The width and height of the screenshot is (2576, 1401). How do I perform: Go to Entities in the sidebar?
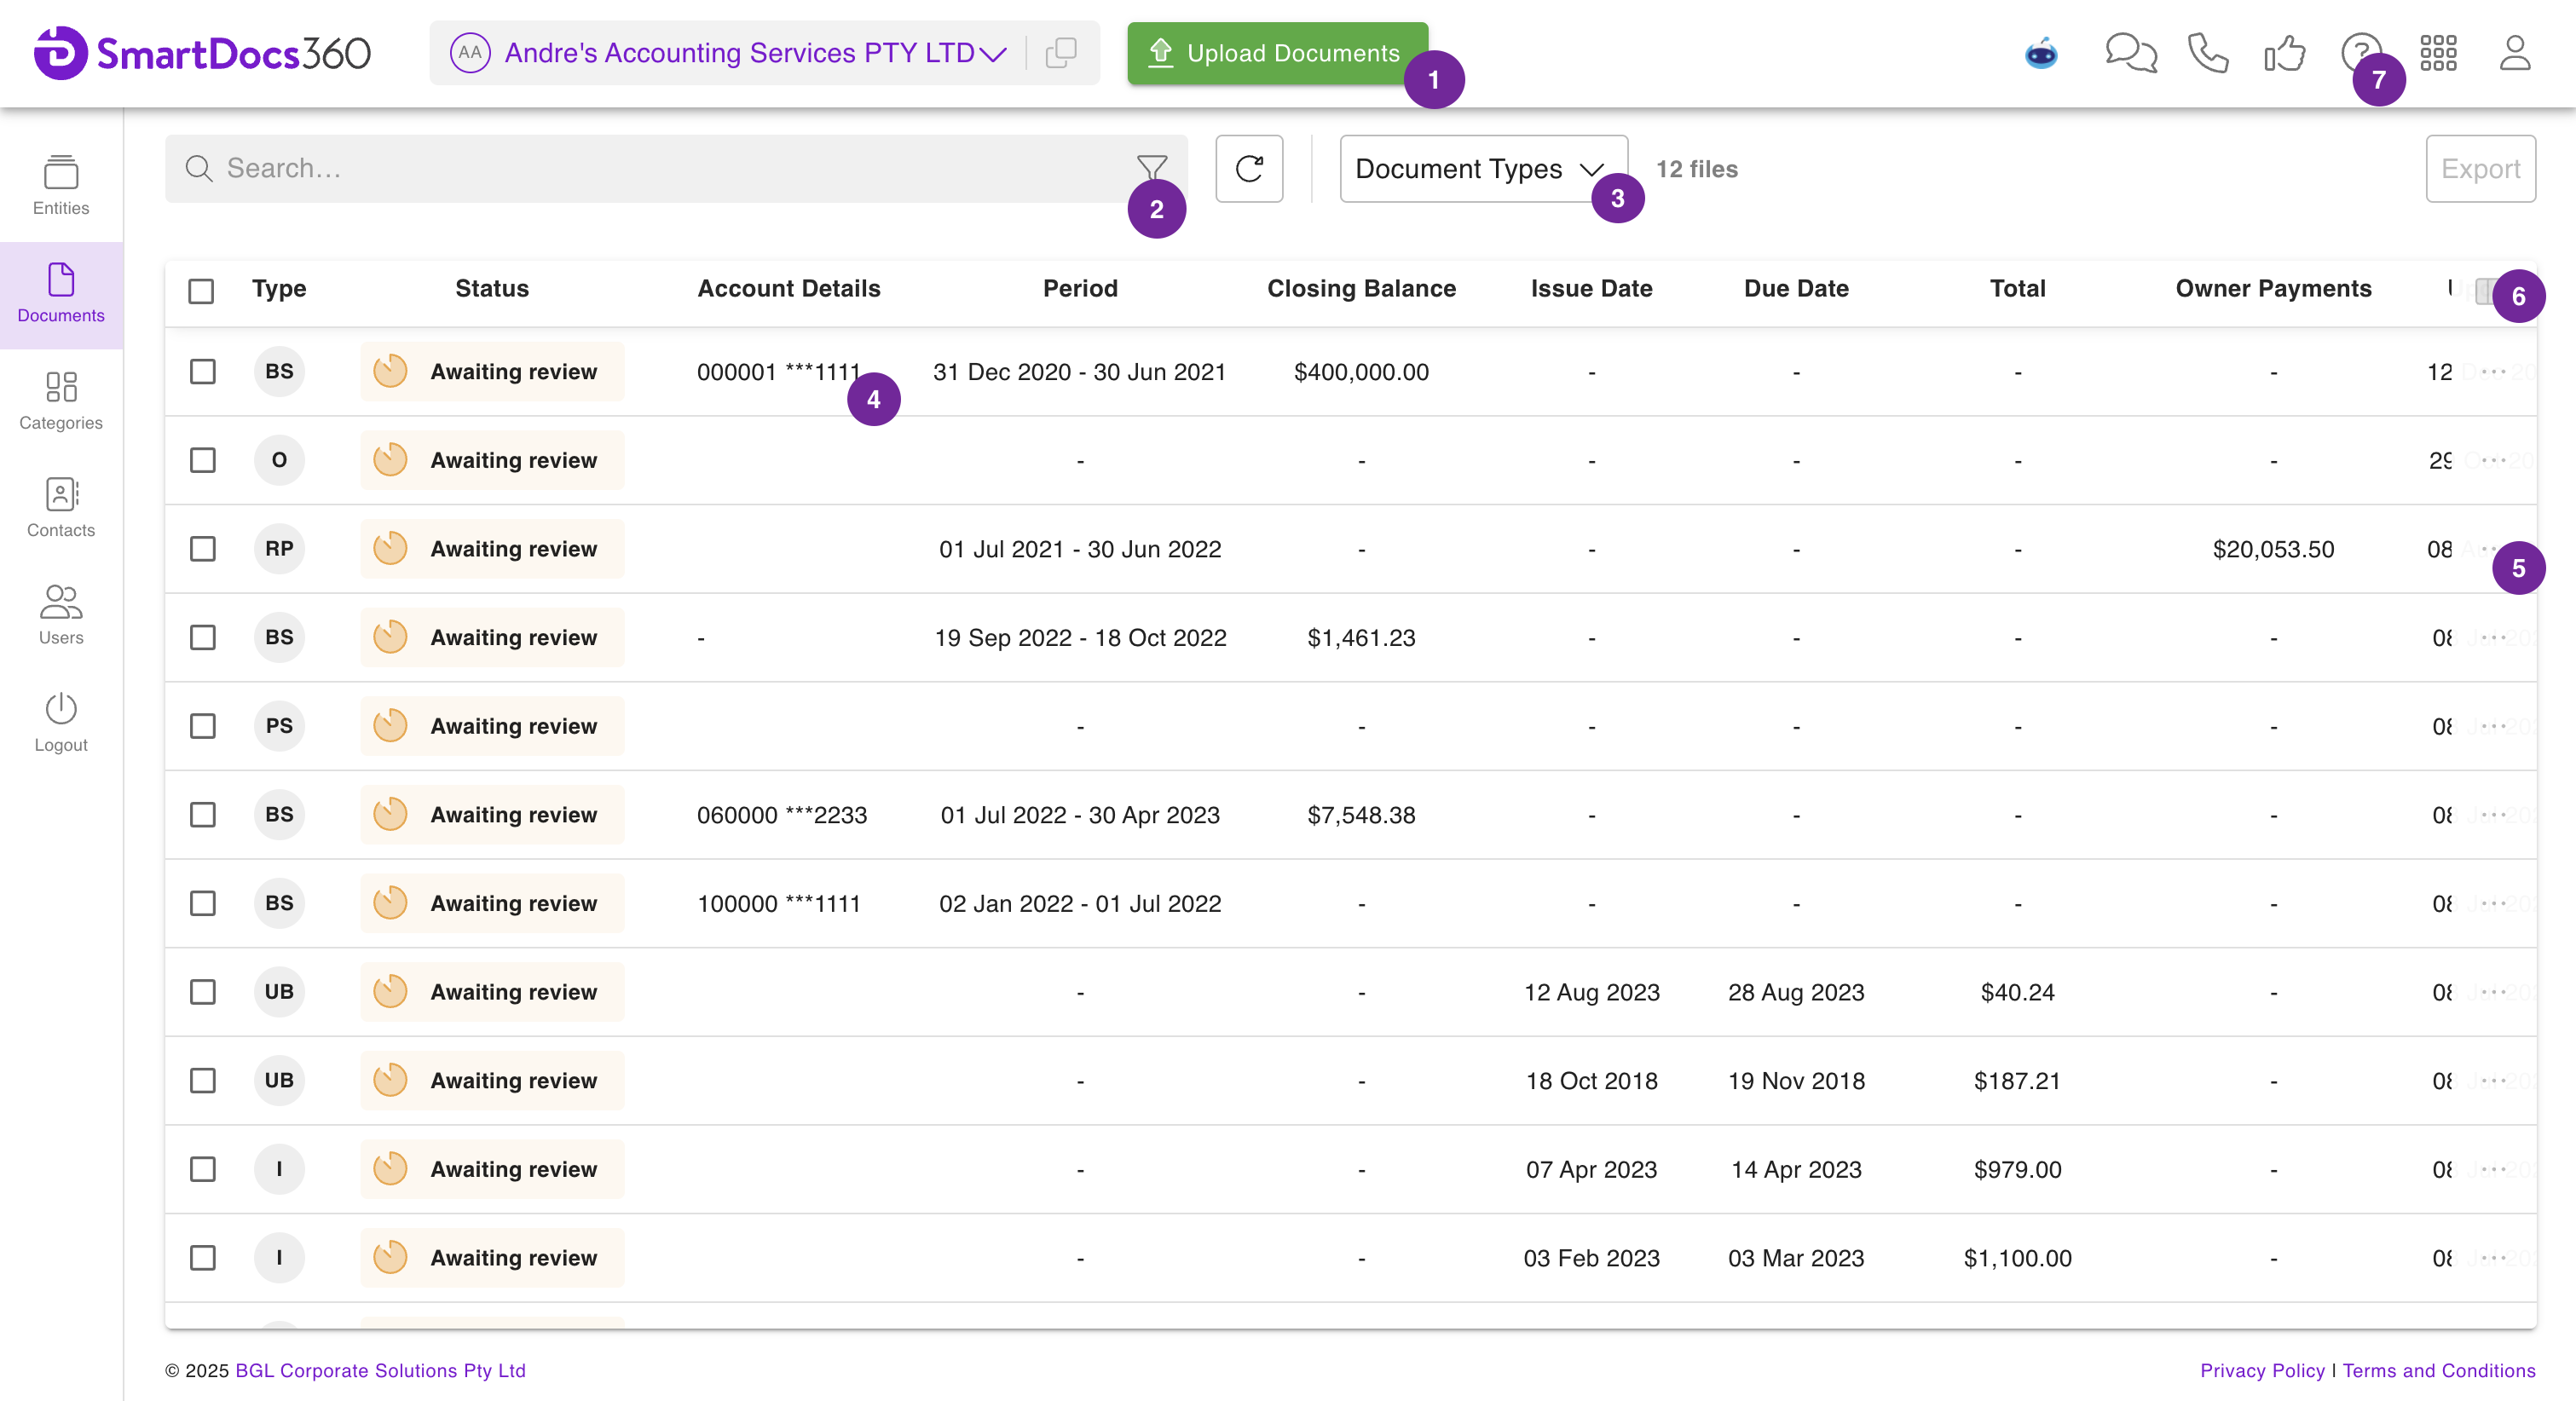point(61,185)
